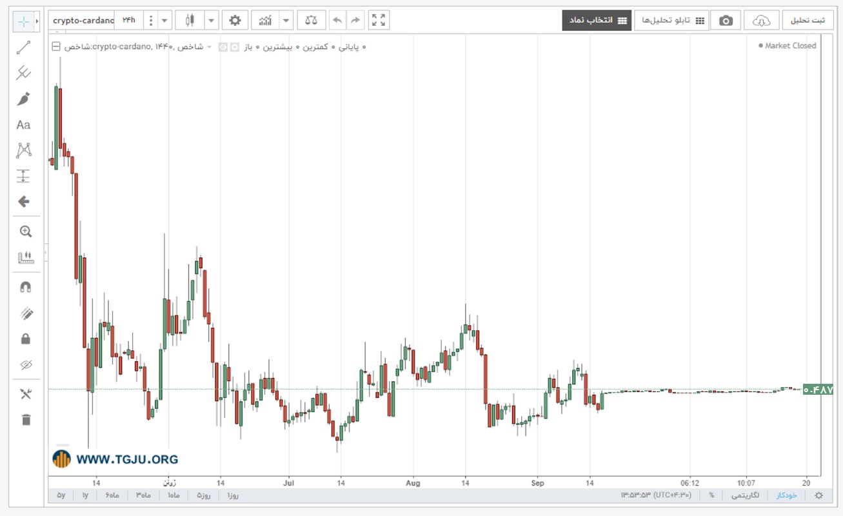Toggle the percent (%) price scale
Screen dimensions: 843x516
711,495
